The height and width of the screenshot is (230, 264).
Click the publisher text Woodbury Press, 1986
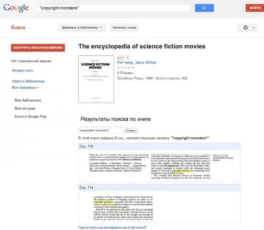coord(135,78)
